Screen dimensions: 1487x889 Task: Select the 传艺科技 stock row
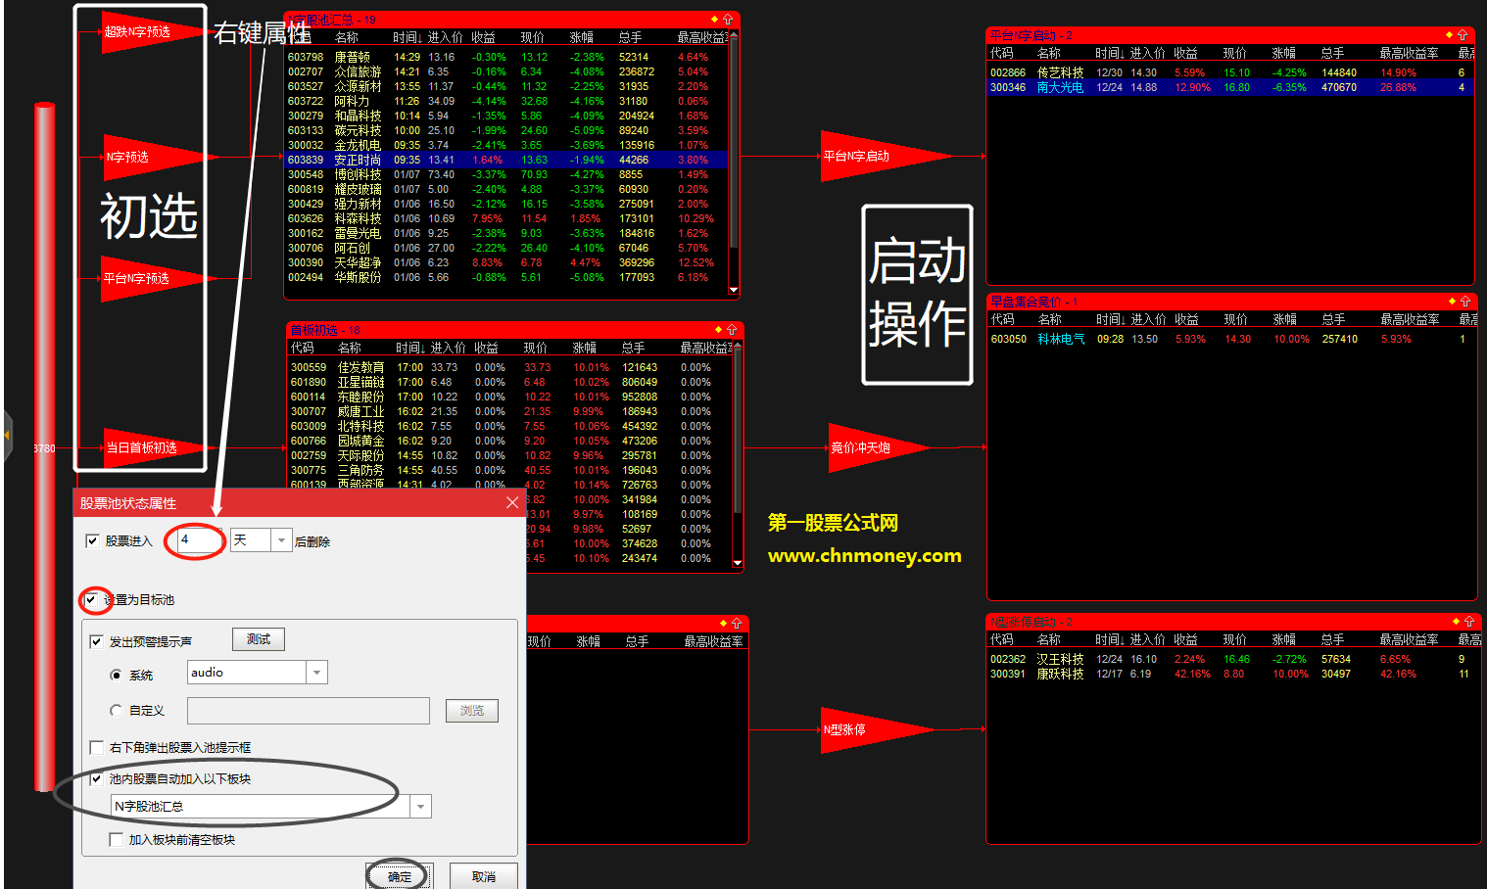click(x=1230, y=72)
